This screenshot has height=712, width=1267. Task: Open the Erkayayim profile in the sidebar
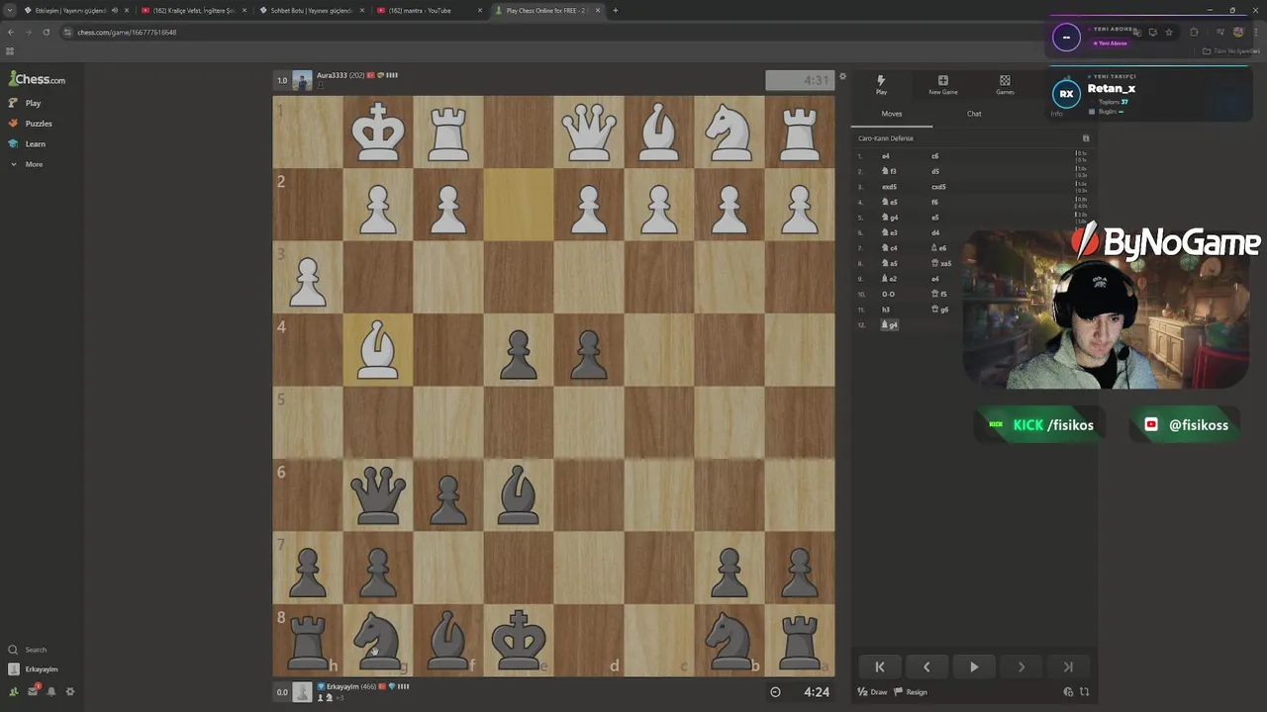click(33, 669)
